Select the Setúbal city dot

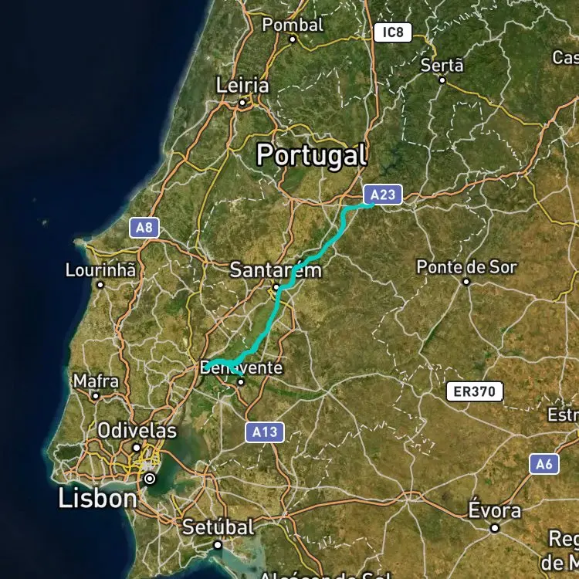pos(218,545)
